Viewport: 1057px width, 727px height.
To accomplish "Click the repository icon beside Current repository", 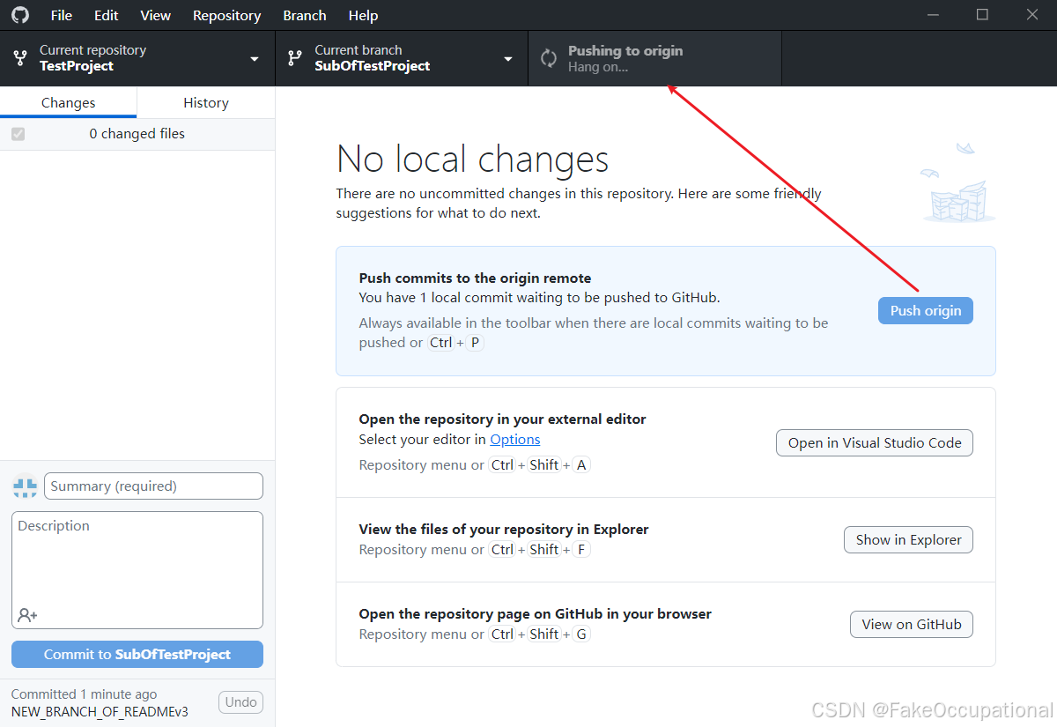I will pos(20,58).
